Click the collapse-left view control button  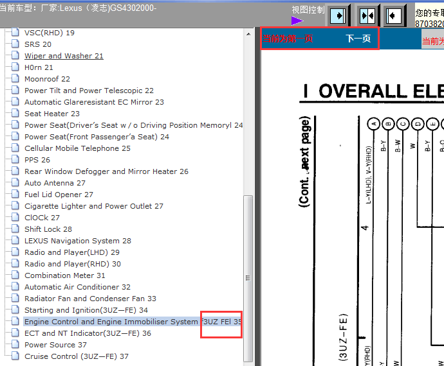(394, 15)
